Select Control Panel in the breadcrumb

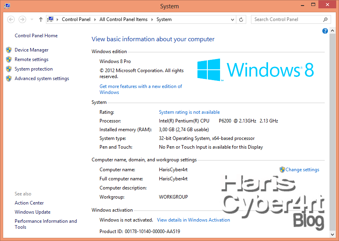76,19
